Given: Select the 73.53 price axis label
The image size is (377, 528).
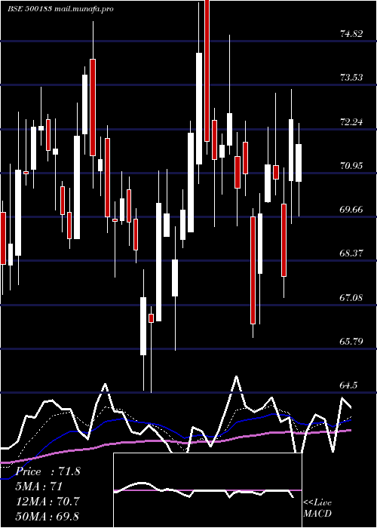Looking at the screenshot, I should 352,78.
